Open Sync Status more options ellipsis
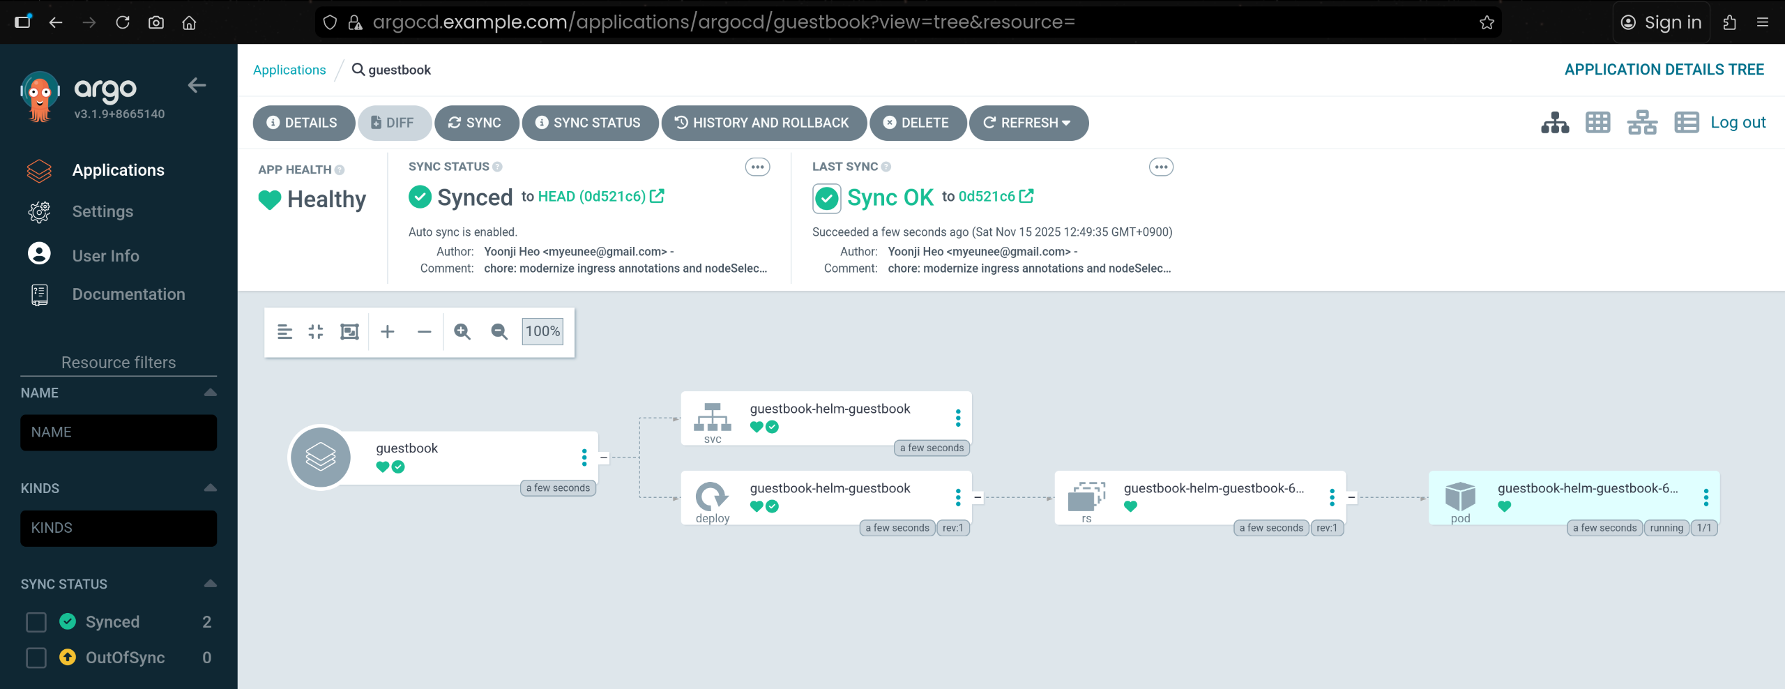This screenshot has width=1785, height=689. click(x=758, y=167)
